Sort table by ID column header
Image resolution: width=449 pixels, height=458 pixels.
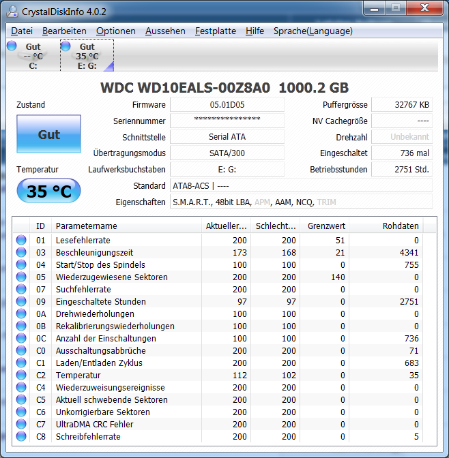40,226
